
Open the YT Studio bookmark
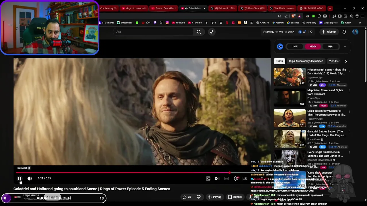click(195, 23)
